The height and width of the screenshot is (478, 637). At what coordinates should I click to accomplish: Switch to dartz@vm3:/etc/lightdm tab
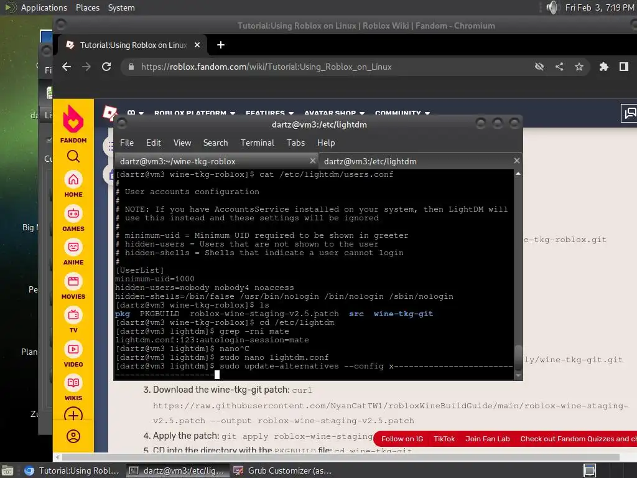click(421, 161)
